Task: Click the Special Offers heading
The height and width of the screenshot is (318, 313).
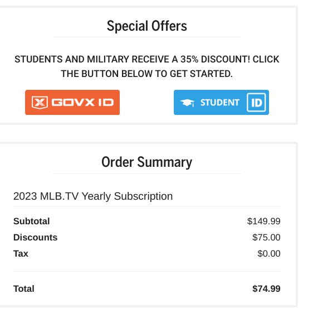Action: coord(147,26)
